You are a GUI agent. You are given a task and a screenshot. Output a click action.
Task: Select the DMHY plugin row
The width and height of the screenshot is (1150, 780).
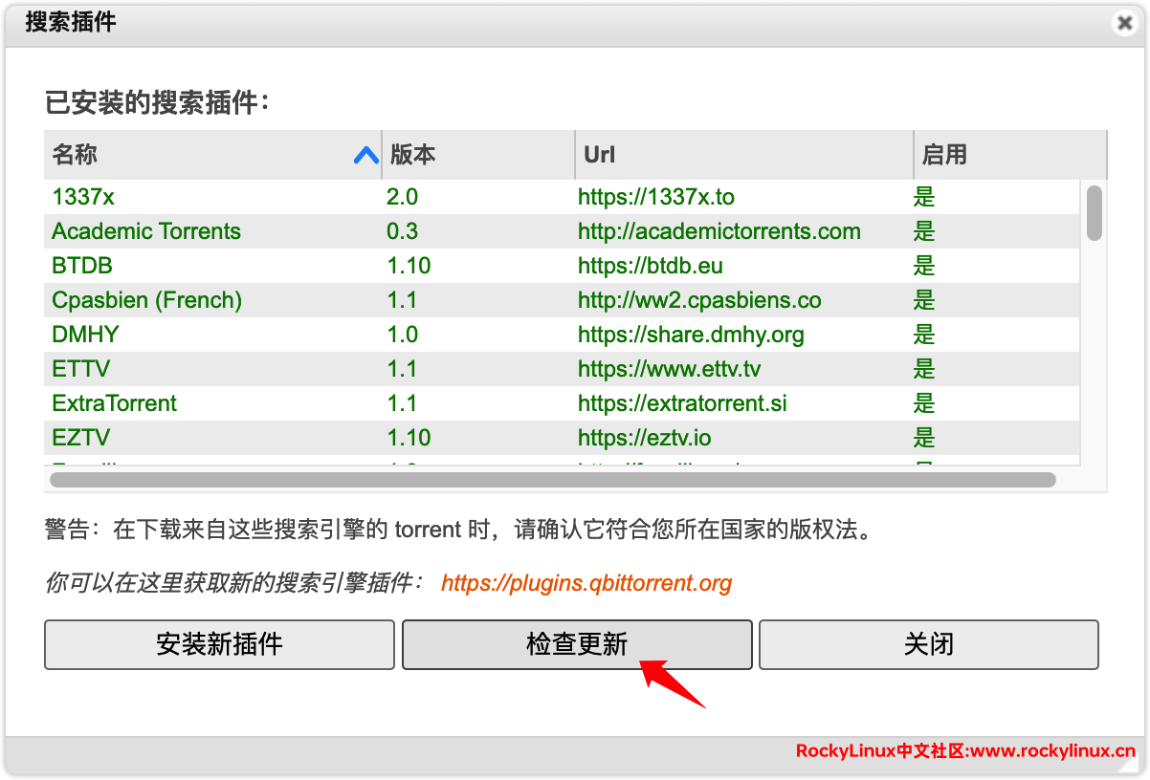click(85, 335)
